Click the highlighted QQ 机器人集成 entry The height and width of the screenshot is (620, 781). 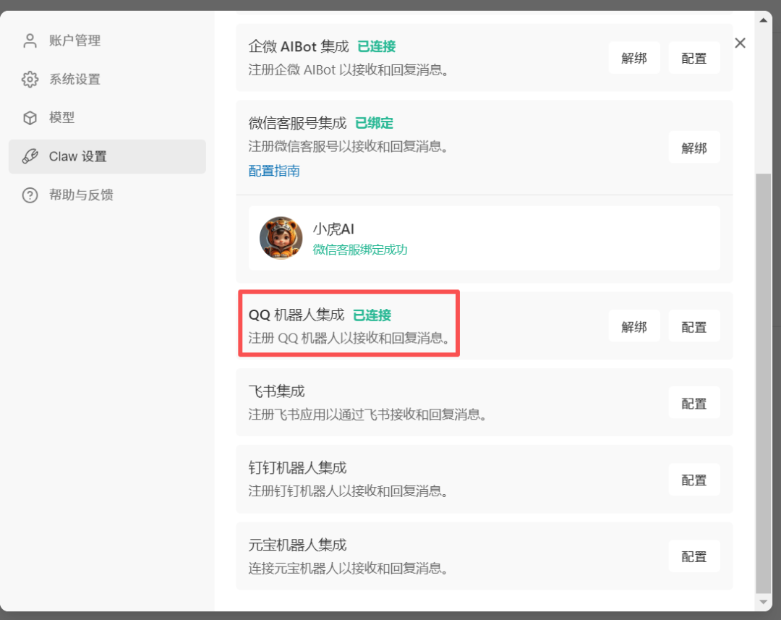349,323
